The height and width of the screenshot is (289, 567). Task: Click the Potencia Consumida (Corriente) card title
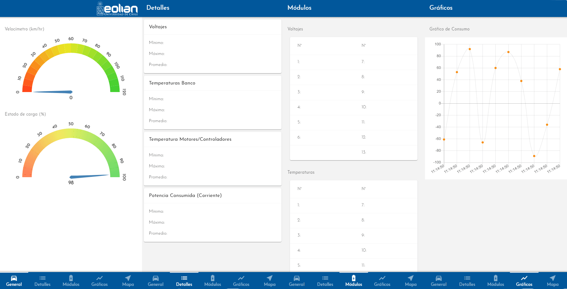(185, 195)
